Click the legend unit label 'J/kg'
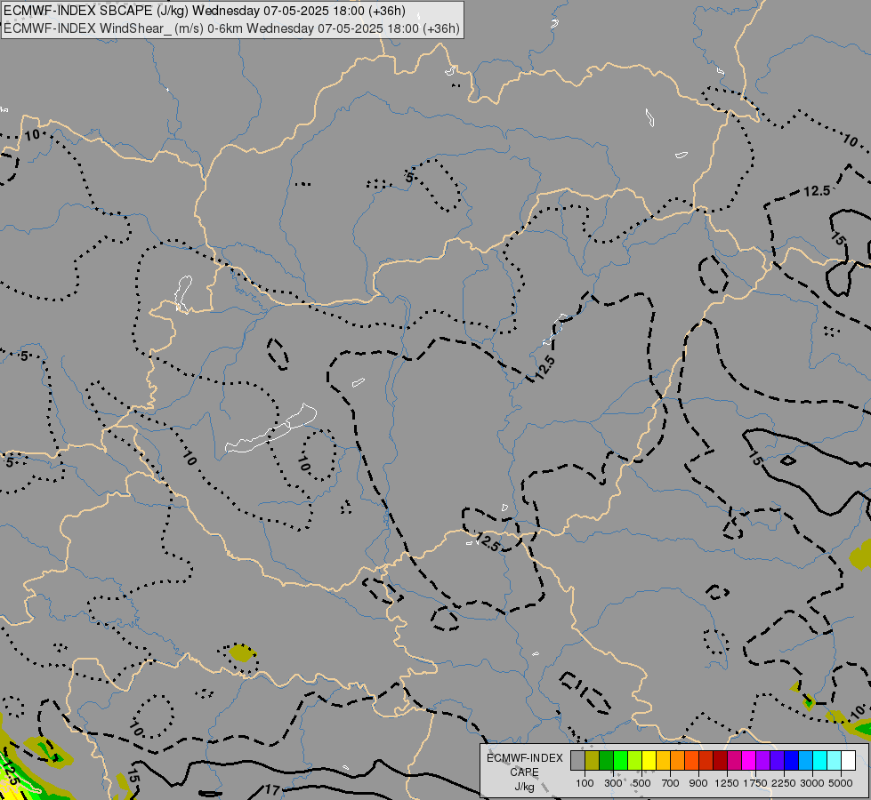871x800 pixels. [524, 788]
